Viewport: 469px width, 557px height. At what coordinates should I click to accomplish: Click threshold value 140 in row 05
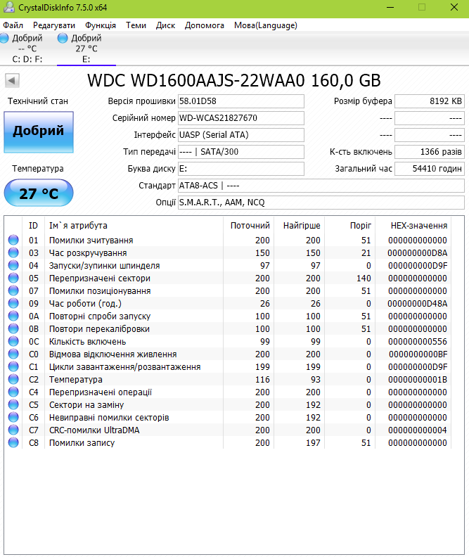[364, 278]
